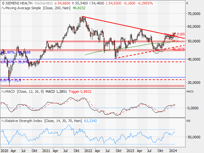The width and height of the screenshot is (204, 153).
Task: Select the open value o 54,6600
Action: (x=62, y=3)
